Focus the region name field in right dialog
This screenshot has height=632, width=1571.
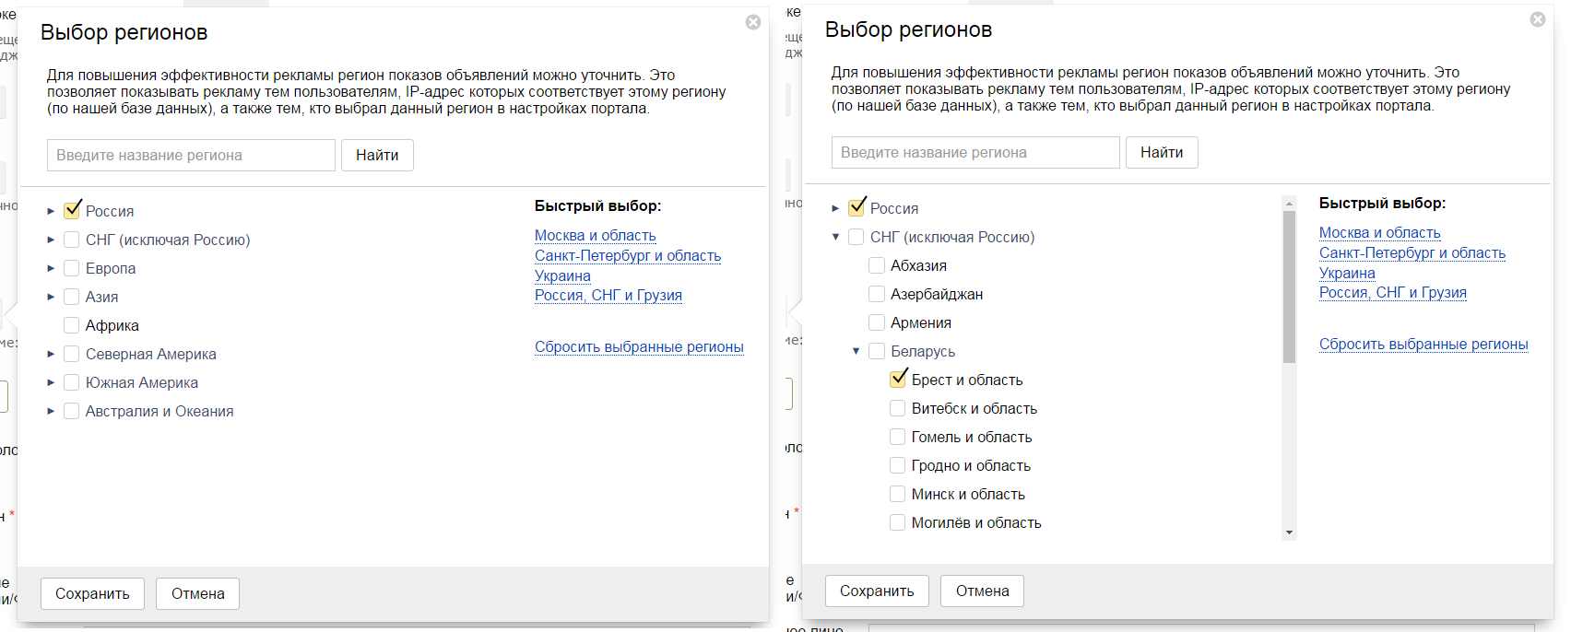pyautogui.click(x=974, y=153)
